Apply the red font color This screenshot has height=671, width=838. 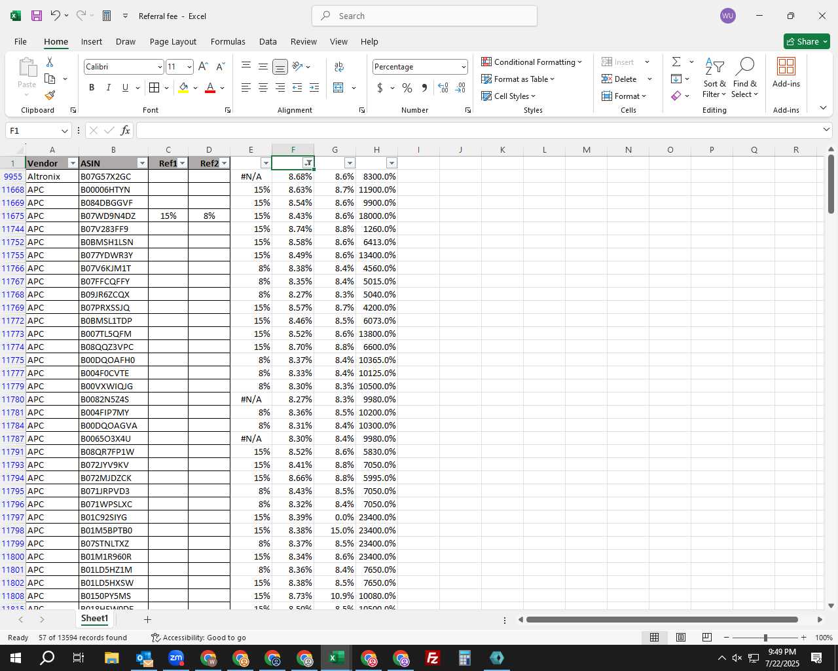click(x=210, y=87)
